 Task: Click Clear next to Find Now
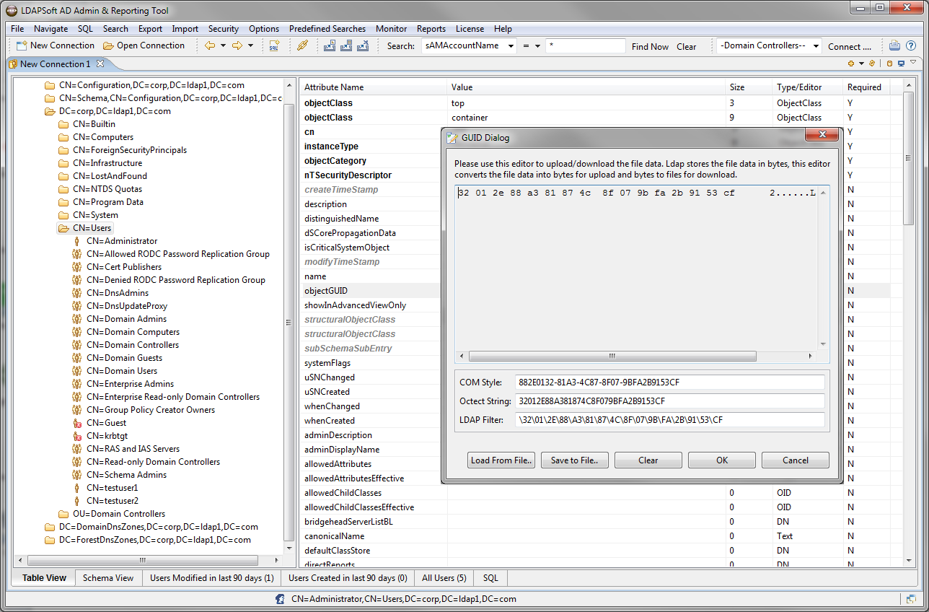[686, 46]
